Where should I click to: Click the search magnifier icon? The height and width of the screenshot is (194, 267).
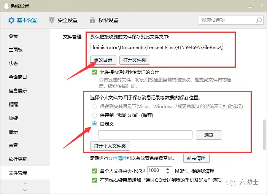pos(259,20)
